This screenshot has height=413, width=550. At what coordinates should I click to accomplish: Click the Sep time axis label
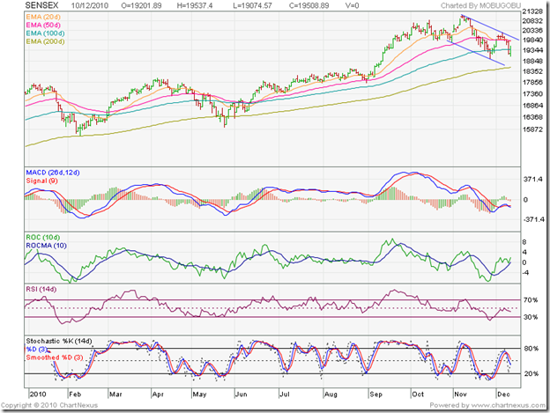tap(375, 395)
